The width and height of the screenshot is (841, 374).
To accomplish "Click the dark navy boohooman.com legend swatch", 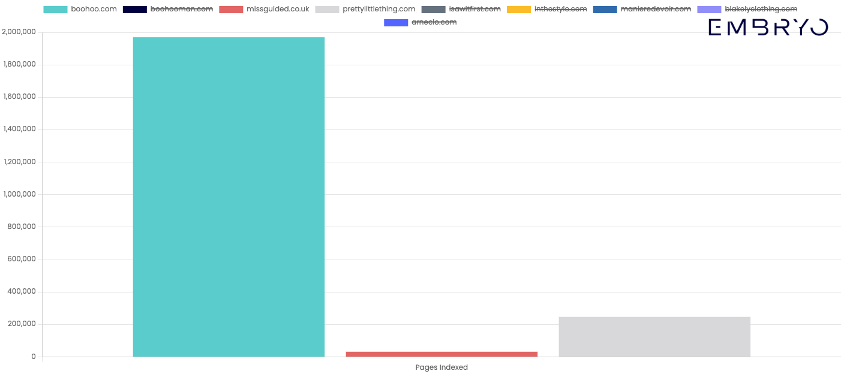I will click(134, 10).
